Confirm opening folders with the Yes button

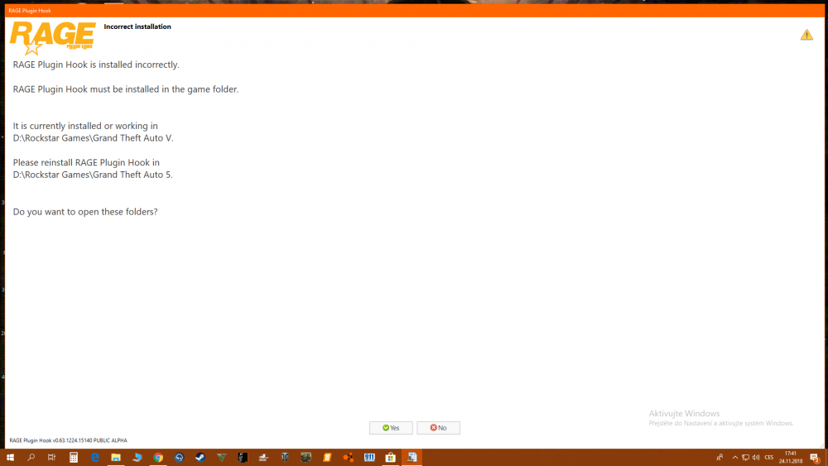click(391, 428)
